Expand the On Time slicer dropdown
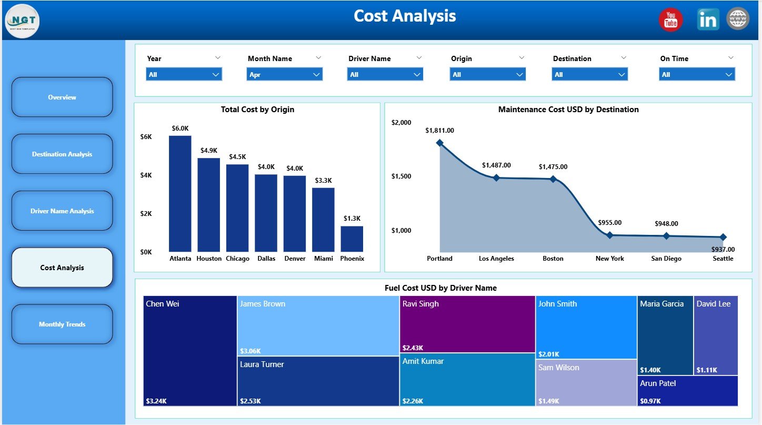This screenshot has width=762, height=425. coord(696,74)
